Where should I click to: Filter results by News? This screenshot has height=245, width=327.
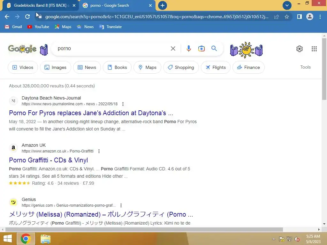(87, 67)
